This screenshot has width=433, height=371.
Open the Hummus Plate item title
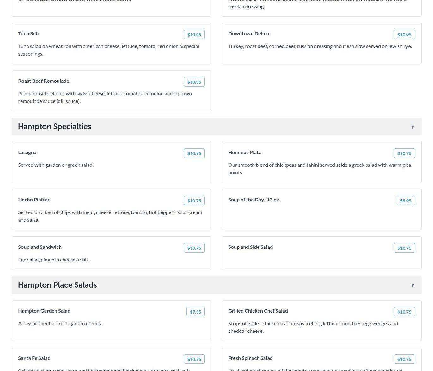point(245,152)
